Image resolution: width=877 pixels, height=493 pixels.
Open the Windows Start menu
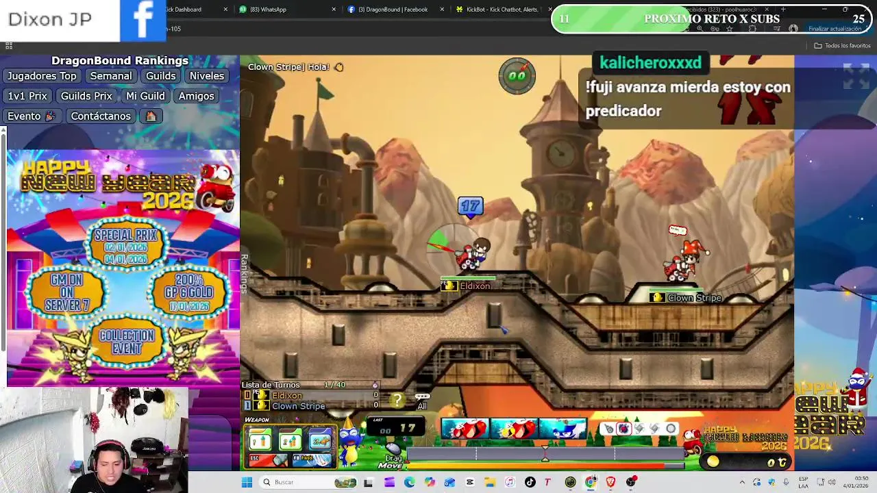(x=247, y=482)
